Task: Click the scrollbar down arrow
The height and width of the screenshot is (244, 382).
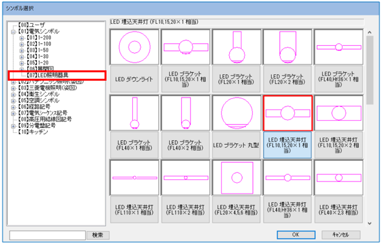Action: pyautogui.click(x=370, y=223)
